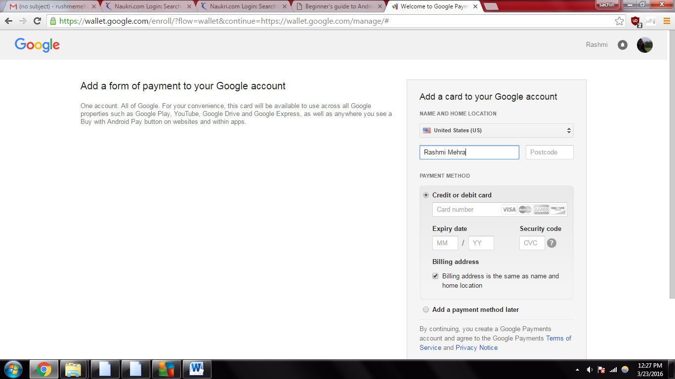Click the volume speaker tray icon

[x=590, y=370]
